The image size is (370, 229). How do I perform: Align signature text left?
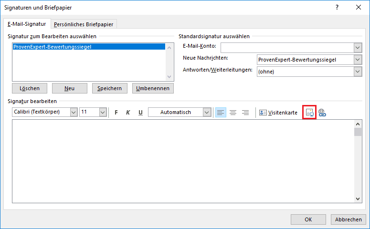click(221, 113)
